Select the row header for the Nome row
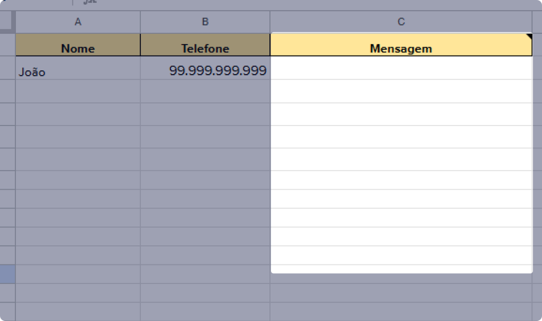The image size is (542, 321). [7, 46]
